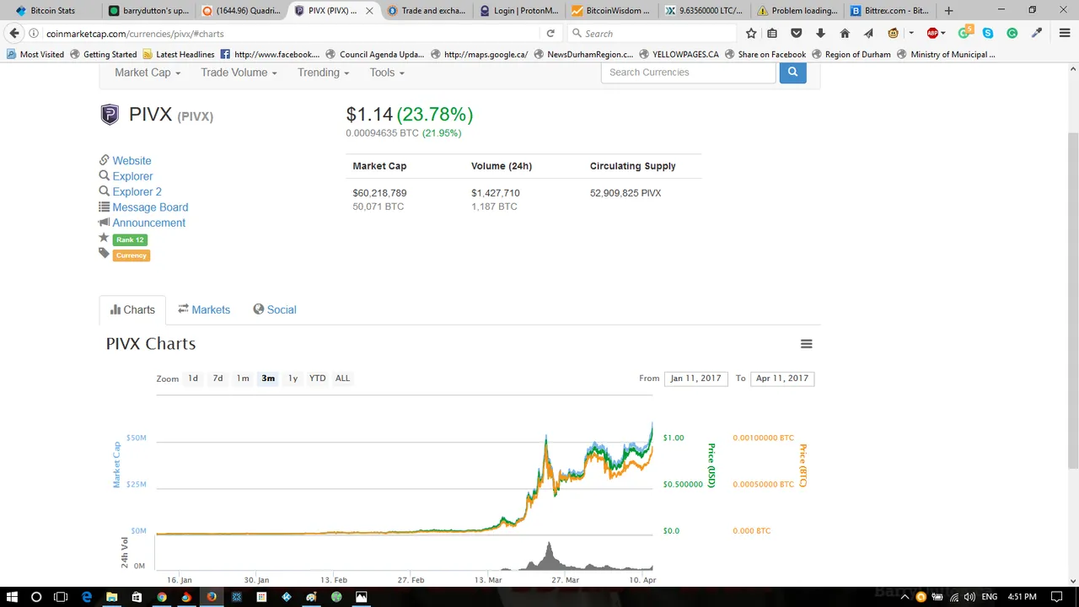
Task: Switch to the Social tab
Action: [275, 310]
